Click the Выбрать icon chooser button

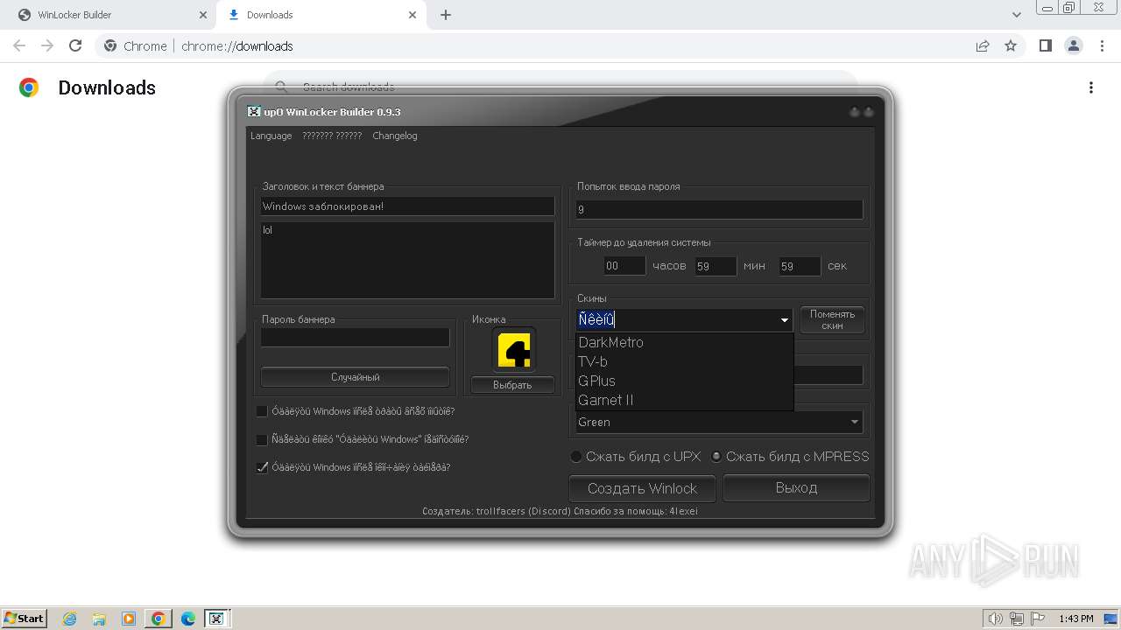[x=512, y=385]
